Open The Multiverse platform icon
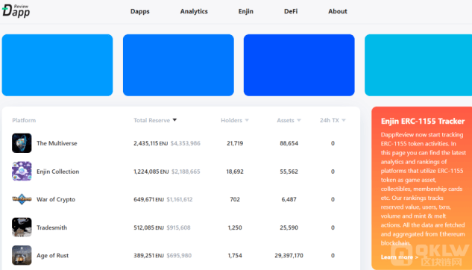Screen dimensions: 472x270 [22, 143]
